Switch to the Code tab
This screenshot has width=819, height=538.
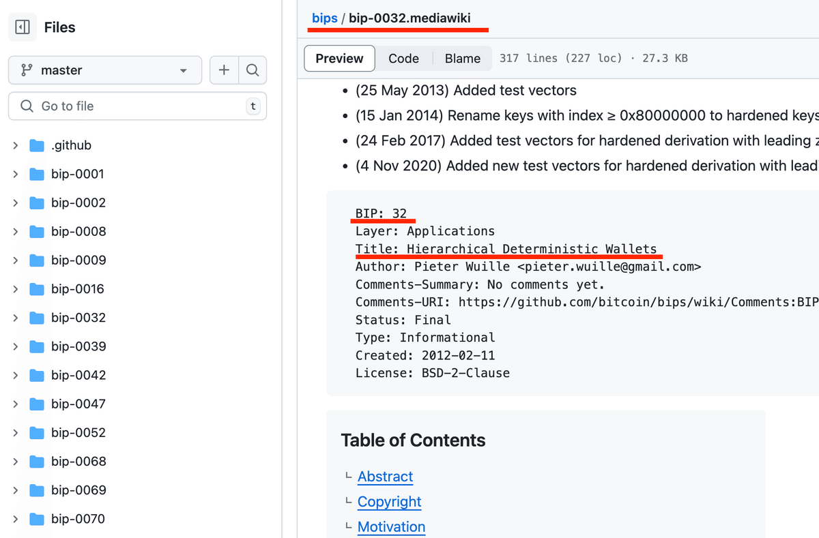tap(403, 59)
